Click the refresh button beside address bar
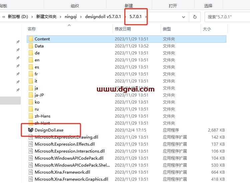This screenshot has width=250, height=183. (195, 17)
